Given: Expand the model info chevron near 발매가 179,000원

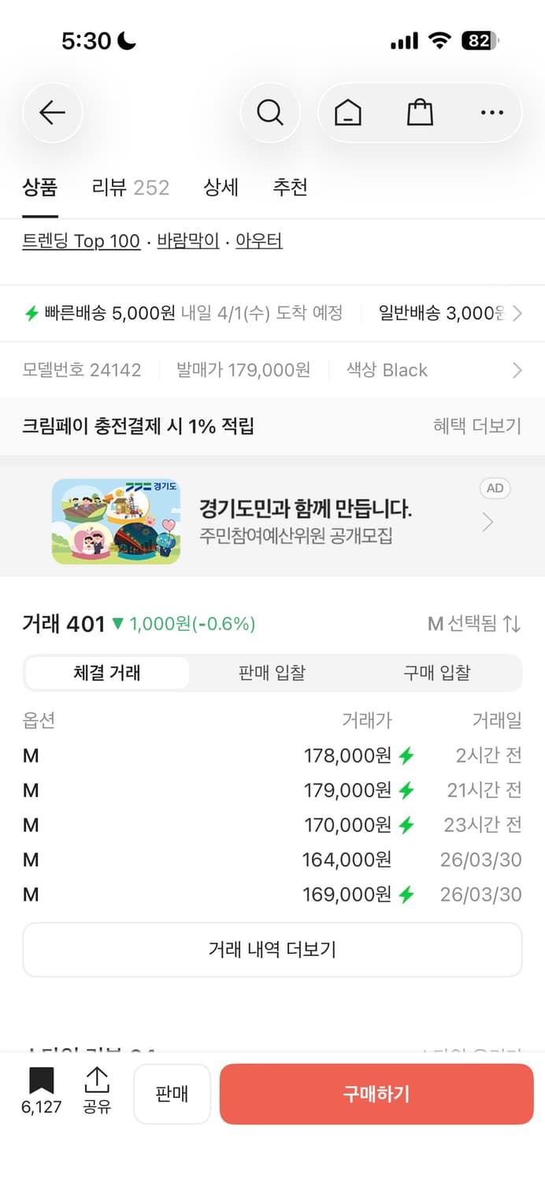Looking at the screenshot, I should pos(517,370).
